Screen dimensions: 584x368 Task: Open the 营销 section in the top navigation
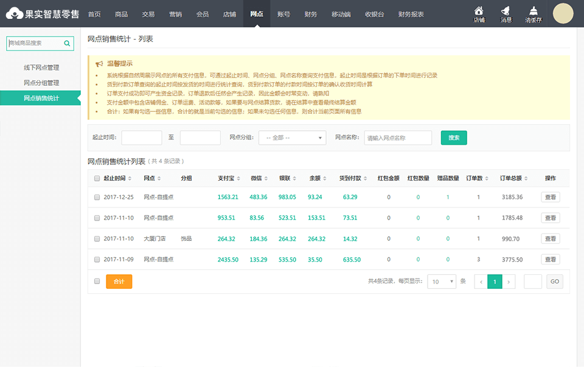pos(176,13)
